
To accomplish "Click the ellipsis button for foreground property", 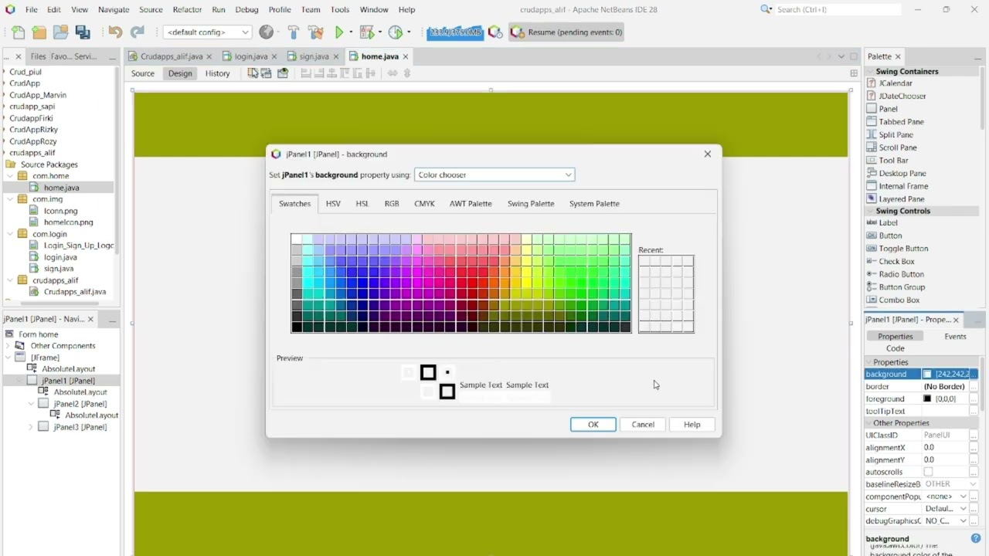I will tap(974, 398).
